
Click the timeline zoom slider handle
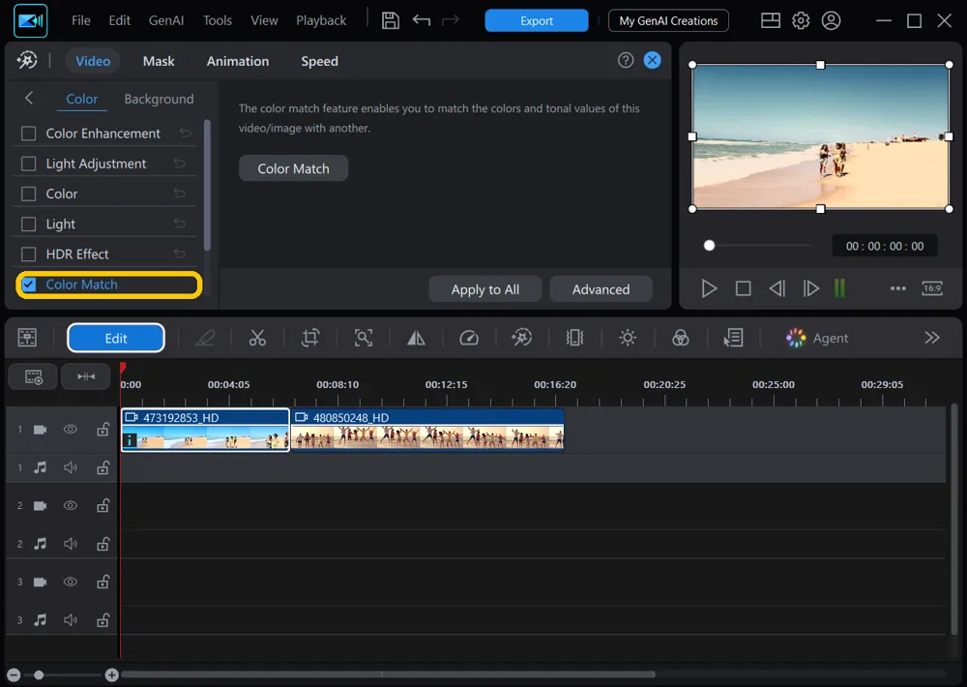(x=39, y=675)
